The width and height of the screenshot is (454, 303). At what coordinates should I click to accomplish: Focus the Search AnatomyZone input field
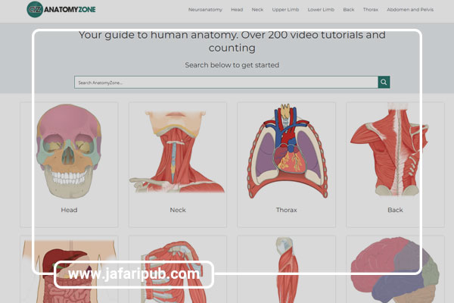pyautogui.click(x=226, y=83)
